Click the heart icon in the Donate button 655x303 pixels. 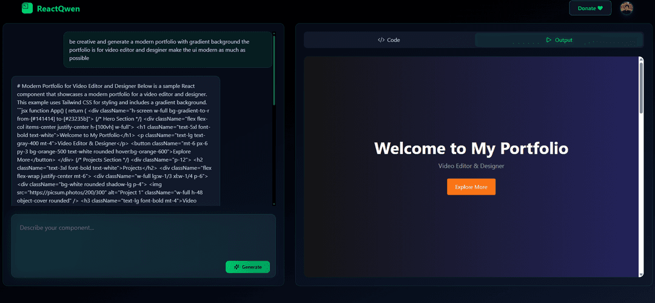(x=600, y=8)
